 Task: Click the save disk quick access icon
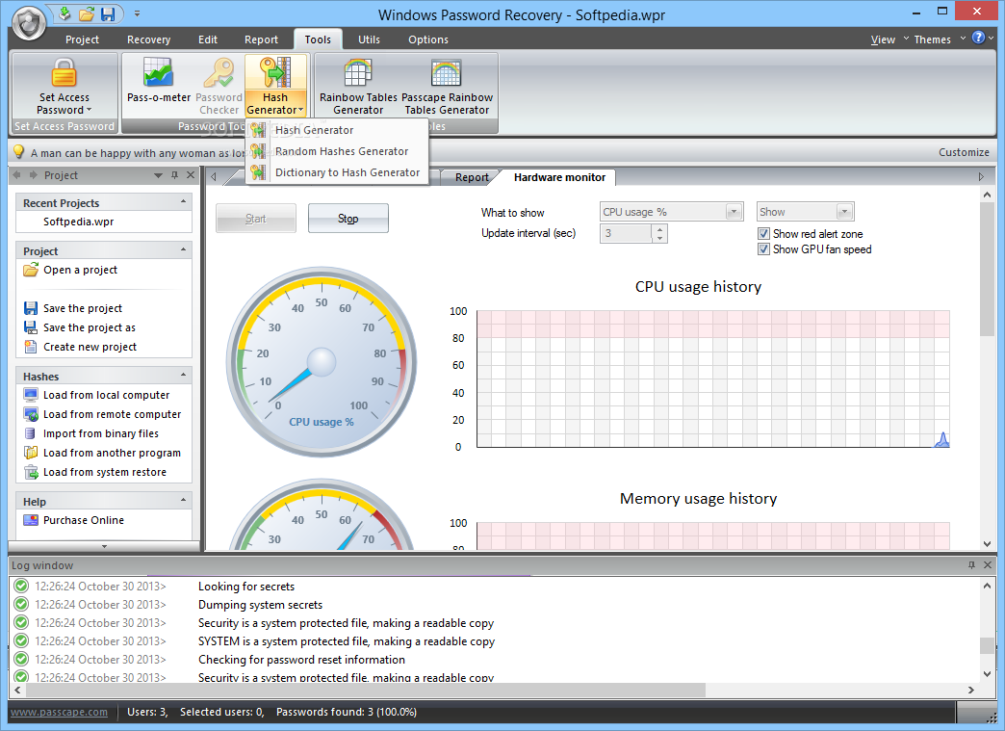pos(108,13)
